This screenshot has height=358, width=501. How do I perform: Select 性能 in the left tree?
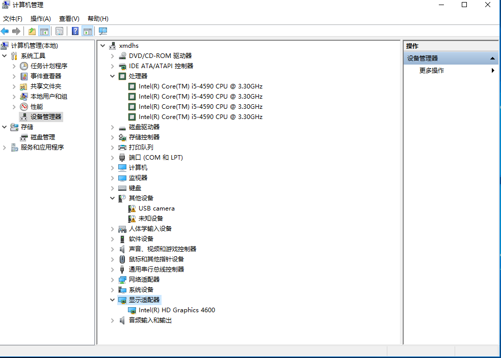[36, 107]
